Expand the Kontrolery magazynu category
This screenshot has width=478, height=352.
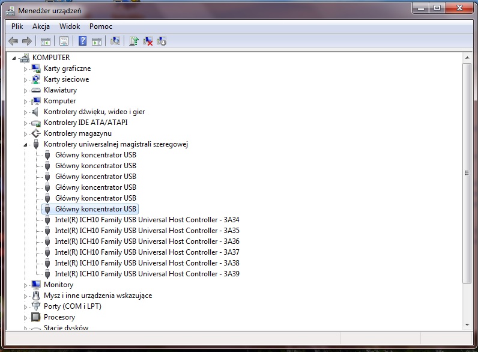pos(25,134)
